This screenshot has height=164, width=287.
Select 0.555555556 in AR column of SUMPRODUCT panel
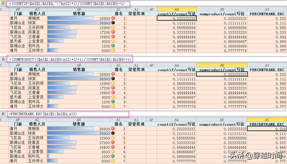(222, 83)
